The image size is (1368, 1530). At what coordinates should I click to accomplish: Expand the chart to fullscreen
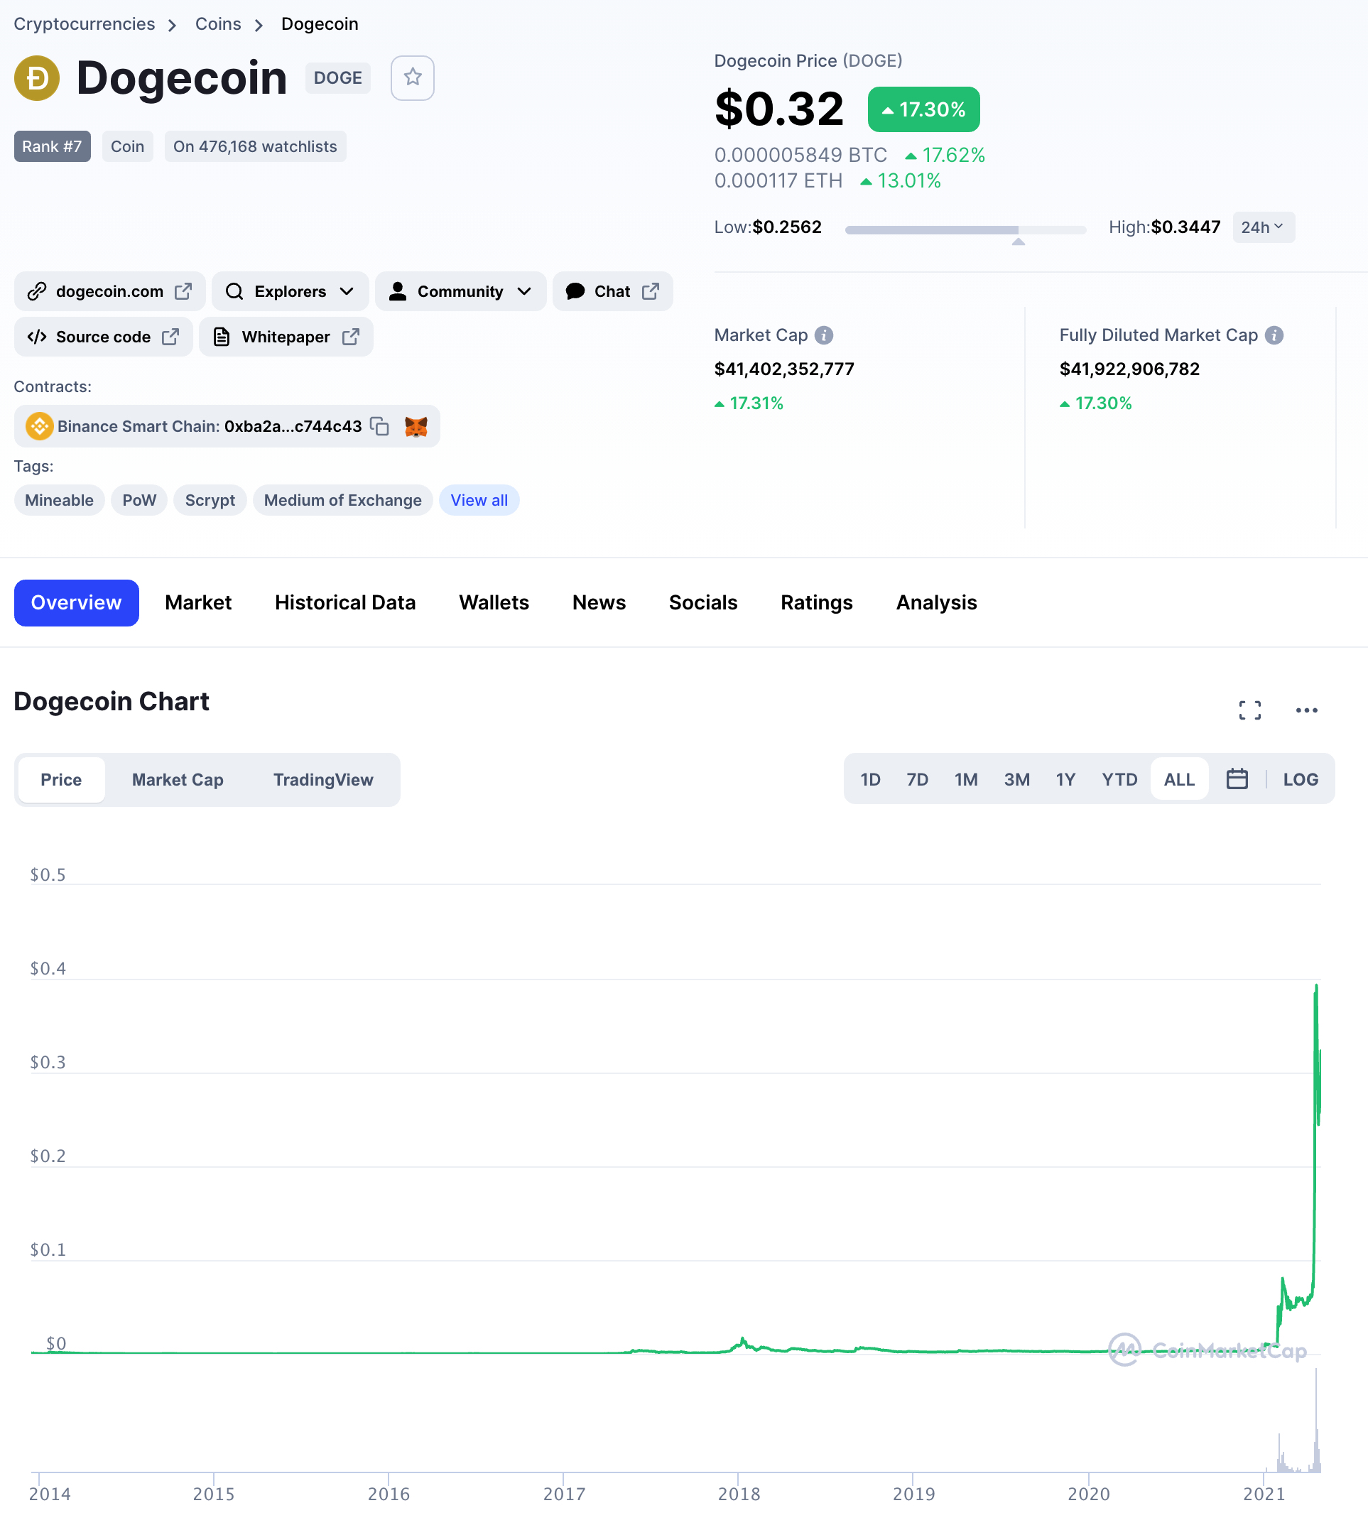(1250, 710)
